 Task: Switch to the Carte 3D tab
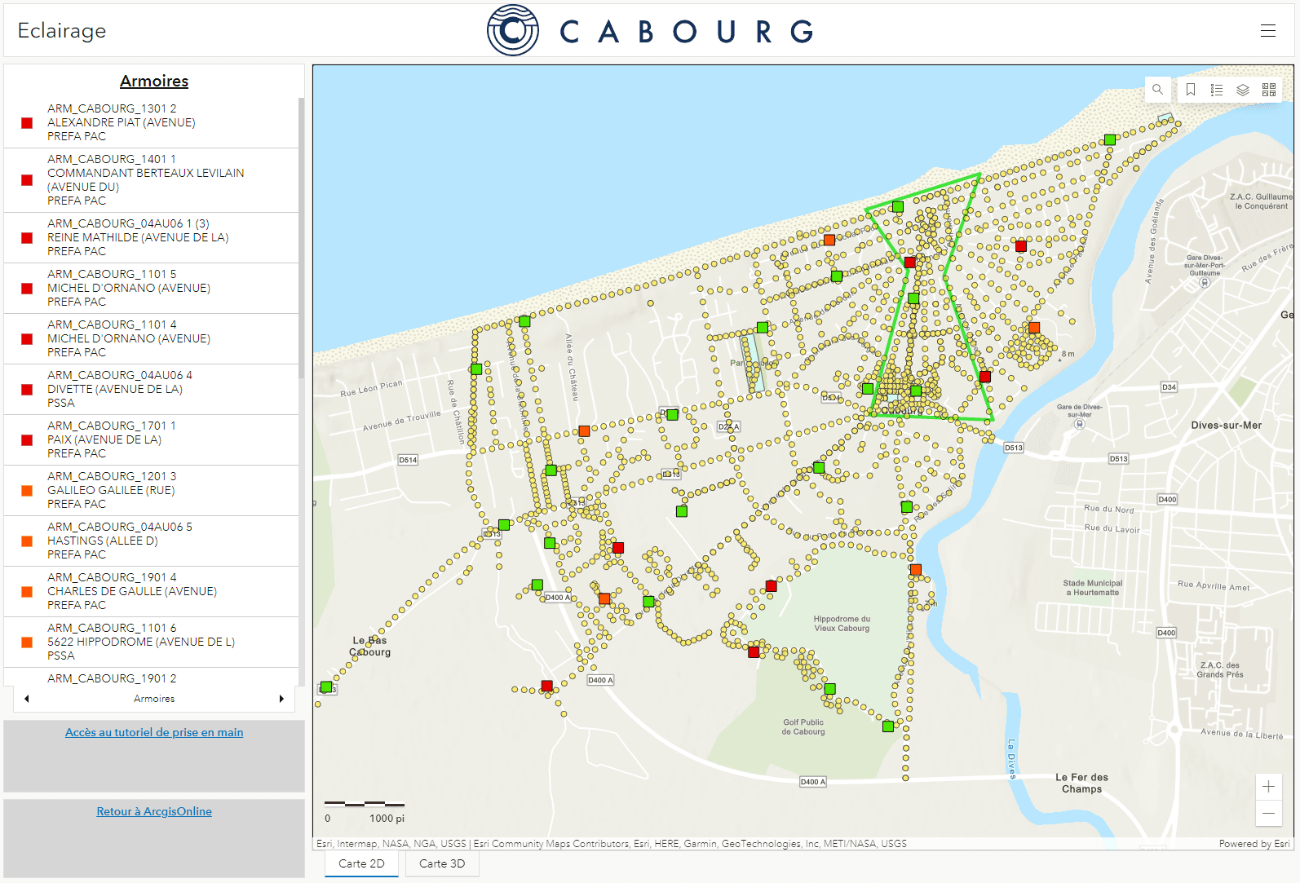click(x=442, y=863)
